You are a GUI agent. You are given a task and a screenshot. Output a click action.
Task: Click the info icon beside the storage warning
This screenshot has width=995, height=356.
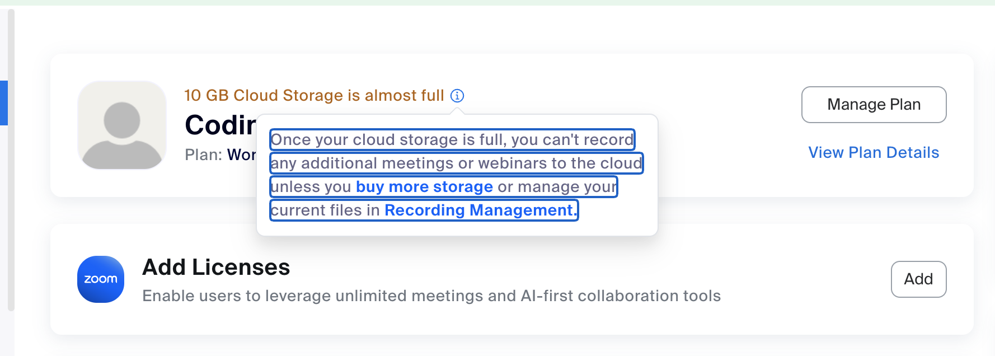[457, 96]
